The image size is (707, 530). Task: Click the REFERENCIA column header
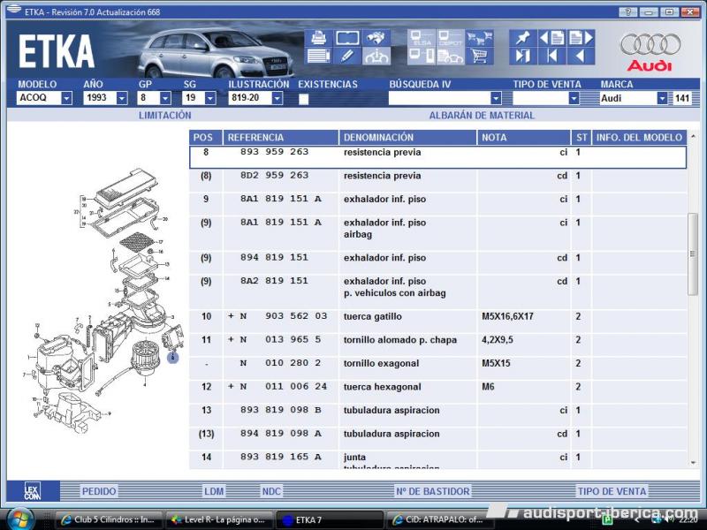tap(281, 138)
